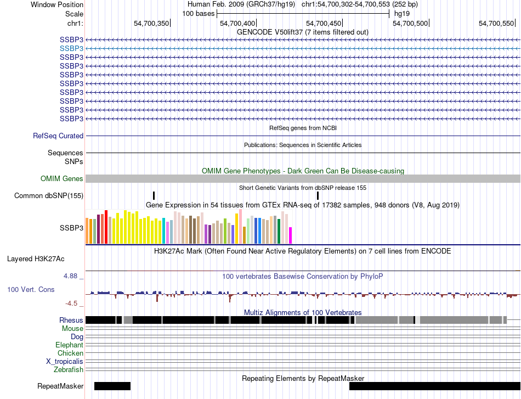521x399 pixels.
Task: Click the hg19 label beside the scale bar
Action: click(x=401, y=14)
